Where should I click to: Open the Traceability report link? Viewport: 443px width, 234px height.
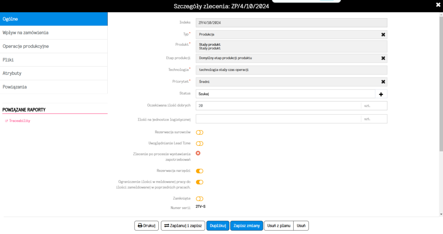19,121
